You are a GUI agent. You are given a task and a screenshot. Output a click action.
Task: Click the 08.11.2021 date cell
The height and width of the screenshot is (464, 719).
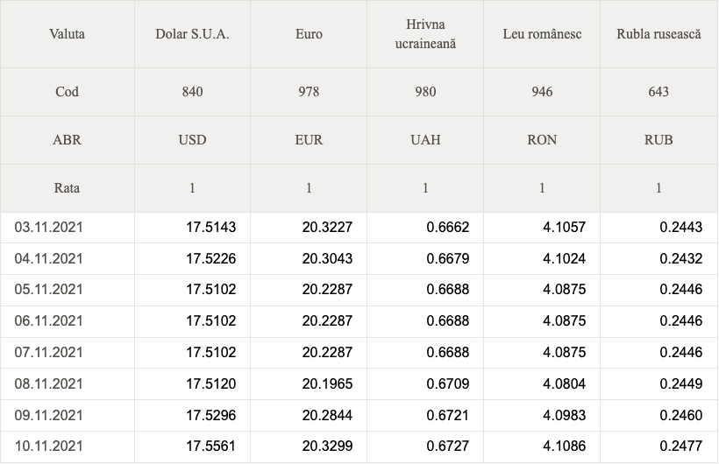pos(67,383)
